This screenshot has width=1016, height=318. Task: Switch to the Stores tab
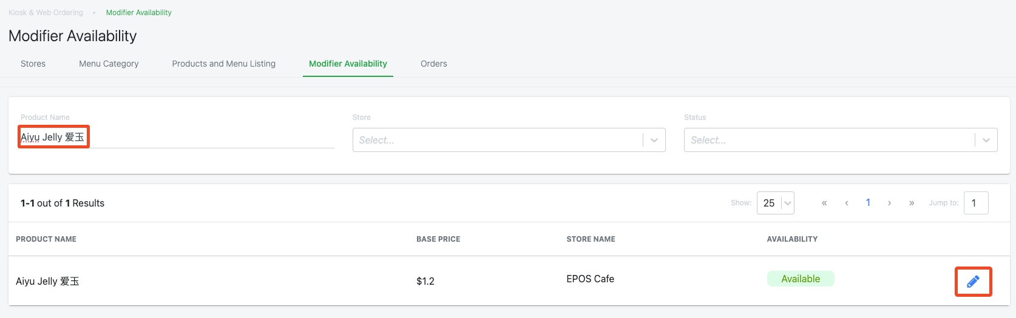[x=33, y=64]
